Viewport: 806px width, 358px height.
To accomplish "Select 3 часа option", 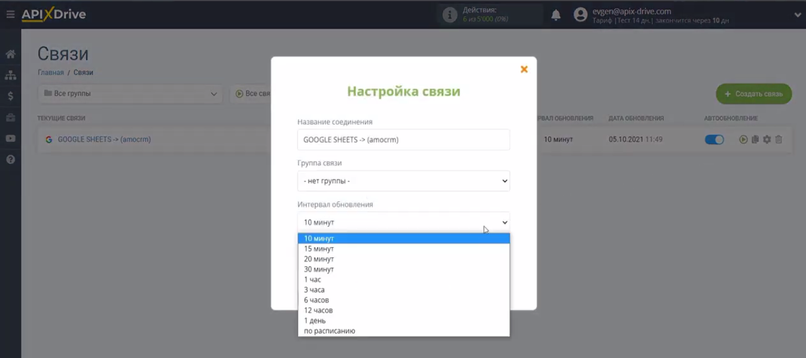I will [403, 290].
